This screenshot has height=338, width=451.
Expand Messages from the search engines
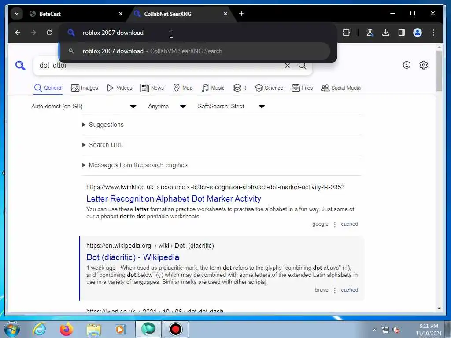[135, 165]
